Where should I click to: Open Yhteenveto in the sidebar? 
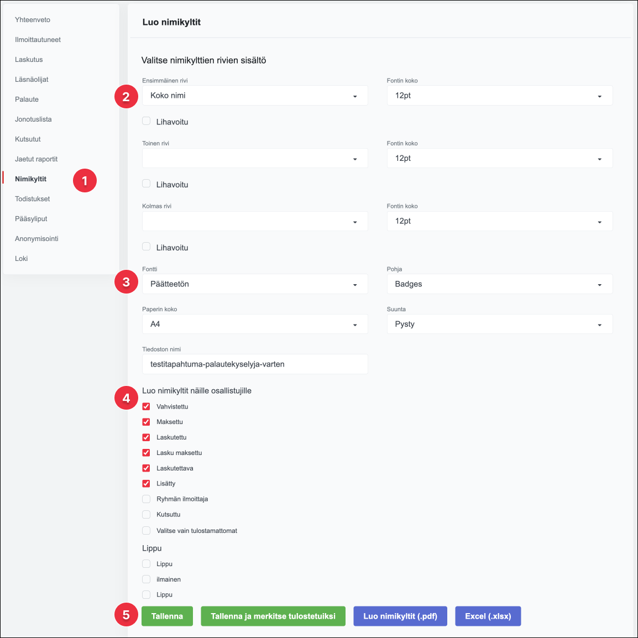point(33,19)
